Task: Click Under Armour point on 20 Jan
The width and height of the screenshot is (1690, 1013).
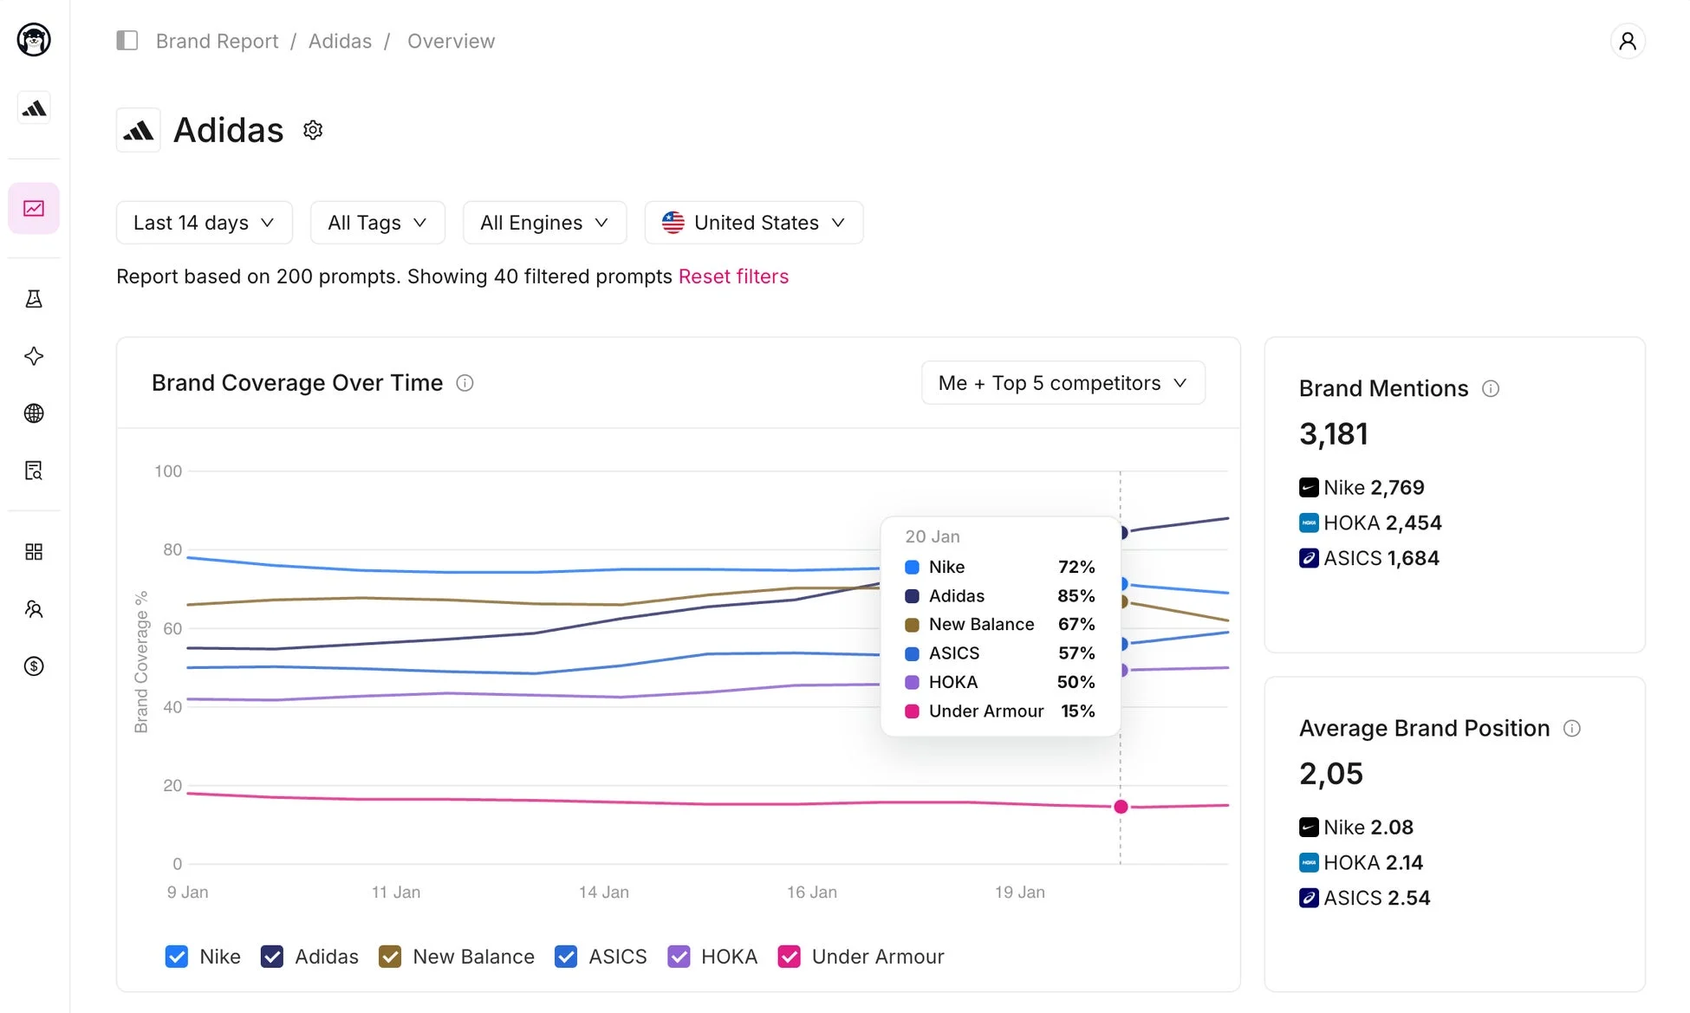Action: [x=1121, y=807]
